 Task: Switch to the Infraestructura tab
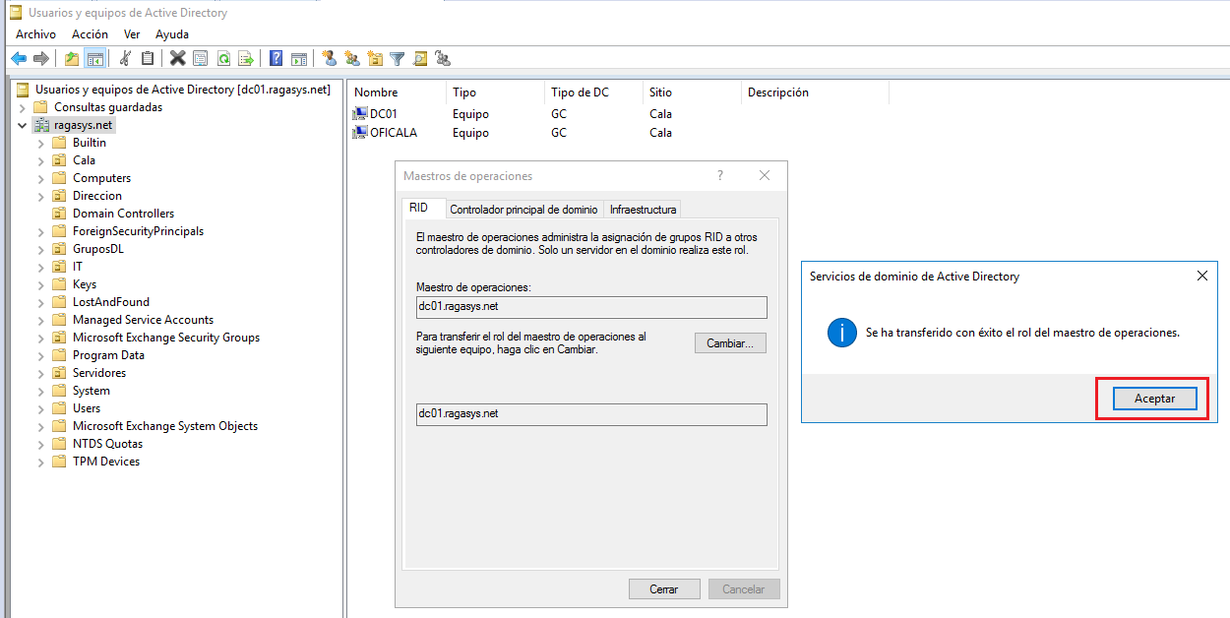click(643, 210)
